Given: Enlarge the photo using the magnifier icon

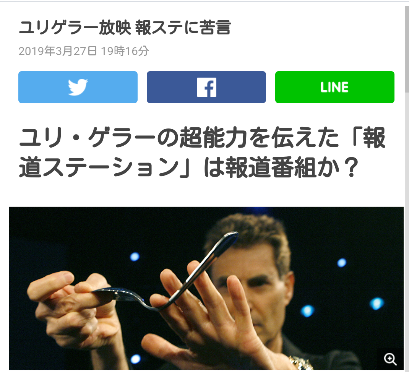Looking at the screenshot, I should click(390, 359).
